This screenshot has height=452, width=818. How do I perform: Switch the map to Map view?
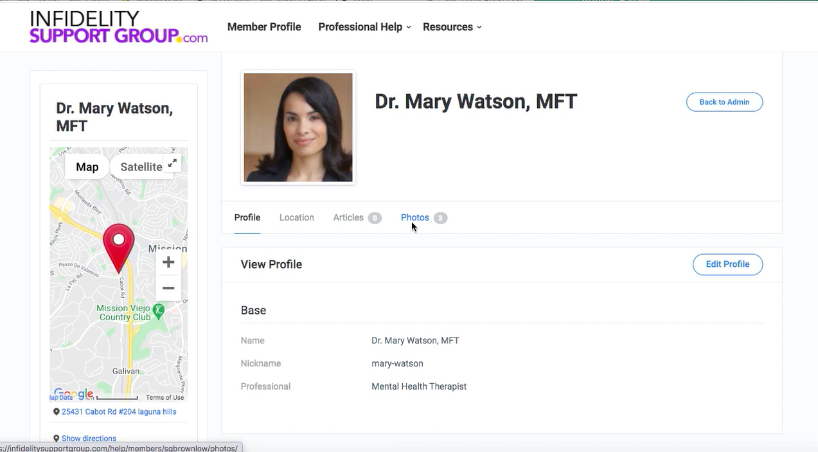87,167
